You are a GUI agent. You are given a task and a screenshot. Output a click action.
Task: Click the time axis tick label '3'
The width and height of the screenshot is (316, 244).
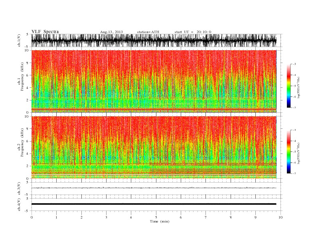coord(106,217)
